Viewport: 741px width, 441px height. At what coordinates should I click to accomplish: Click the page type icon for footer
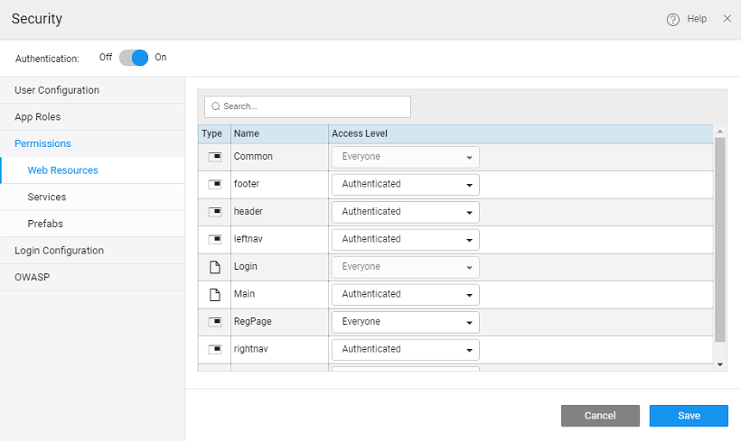tap(214, 185)
